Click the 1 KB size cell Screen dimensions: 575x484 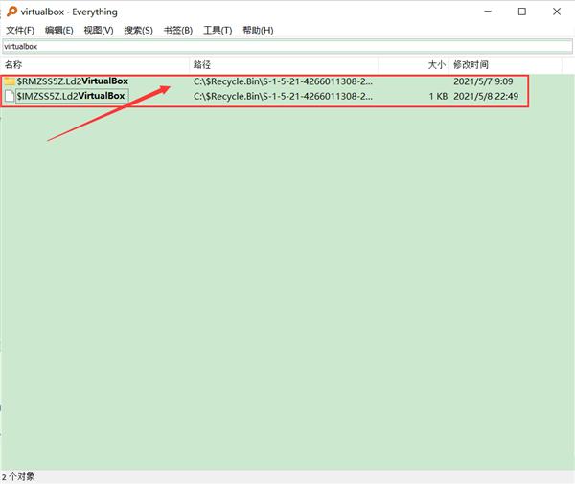click(x=438, y=97)
